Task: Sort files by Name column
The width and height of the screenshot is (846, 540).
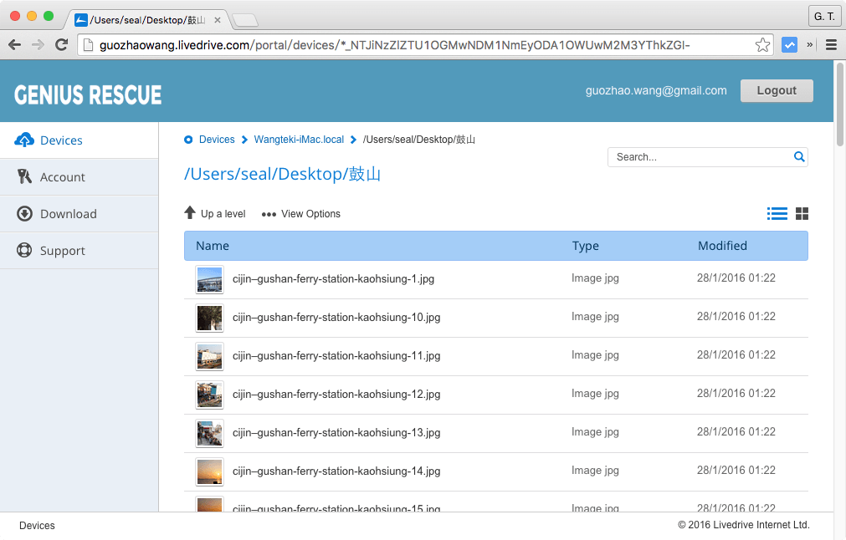Action: 213,246
